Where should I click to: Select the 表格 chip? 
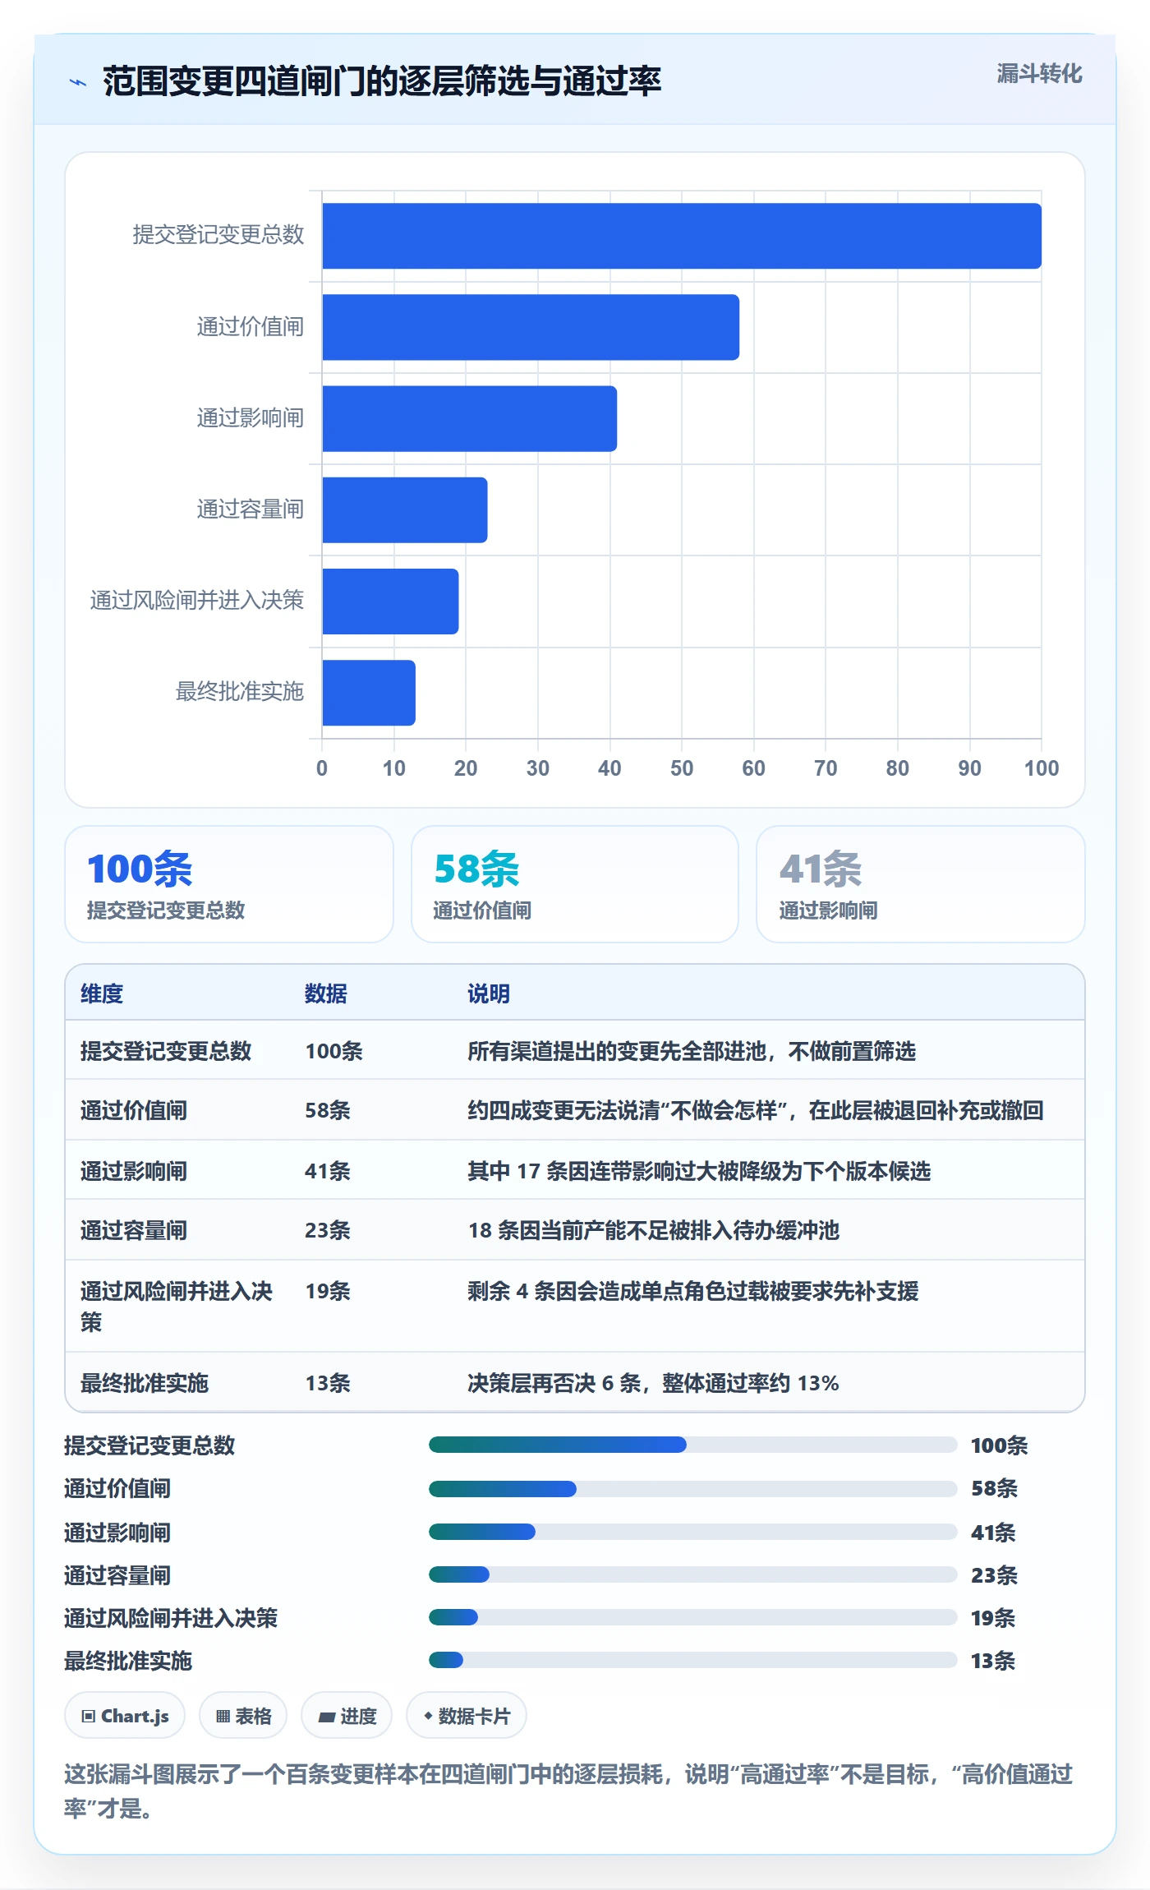243,1716
